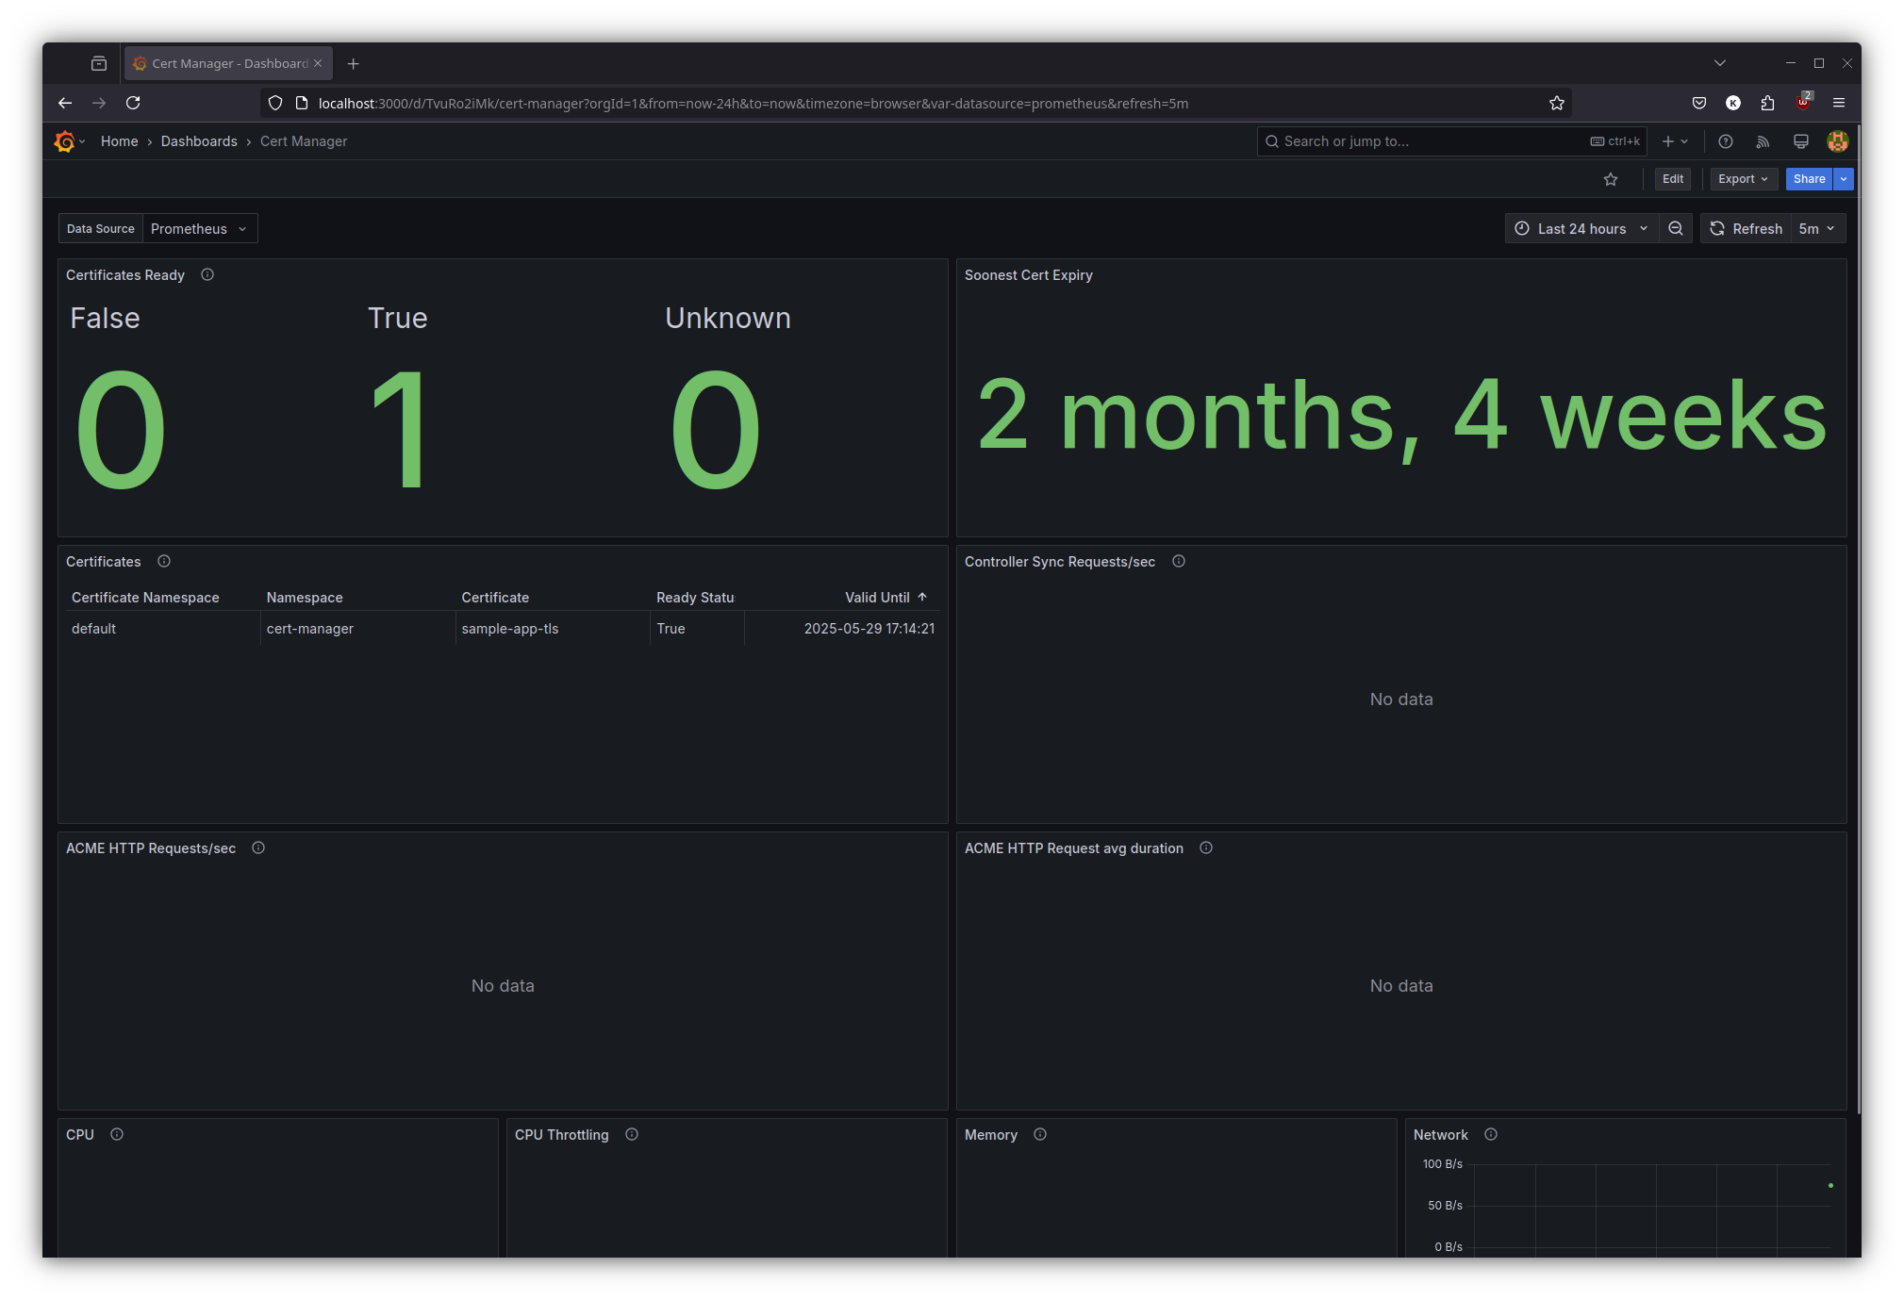Bookmark this page with star icon
1904x1300 pixels.
1556,103
